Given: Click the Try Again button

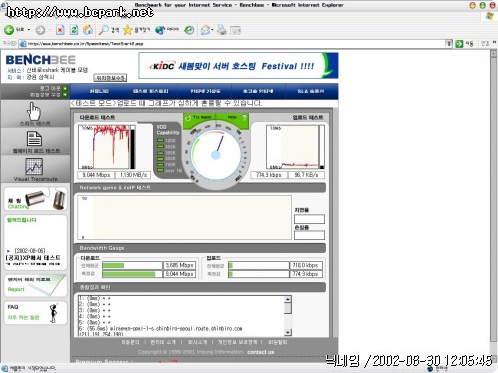Looking at the screenshot, I should click(199, 118).
